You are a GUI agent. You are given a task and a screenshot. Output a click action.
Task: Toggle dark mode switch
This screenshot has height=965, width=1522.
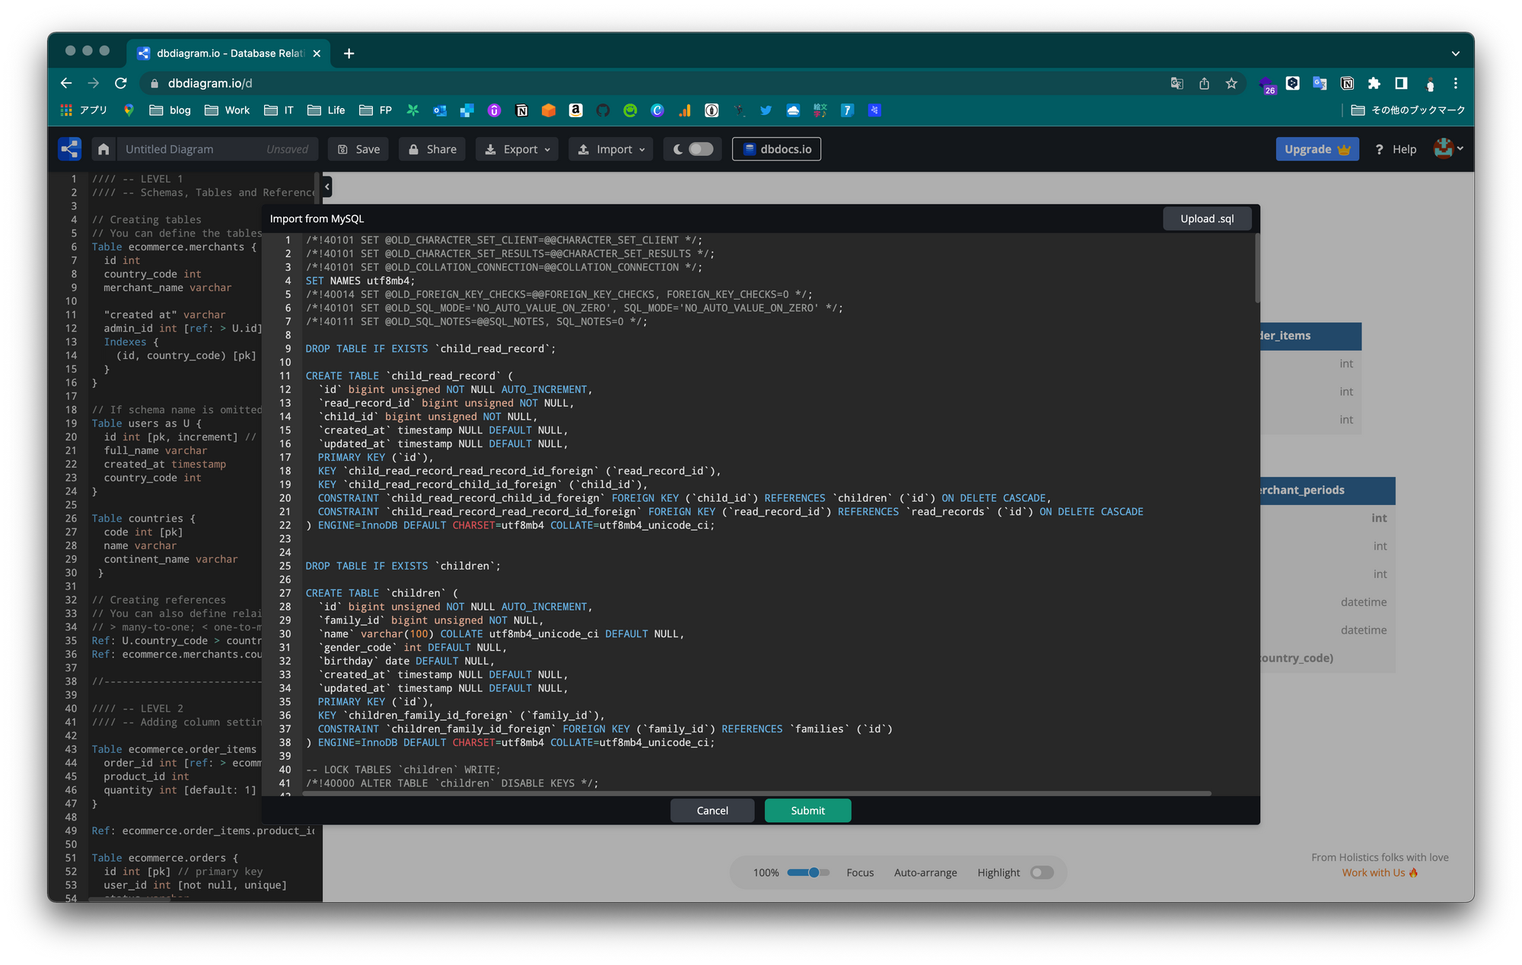pyautogui.click(x=700, y=149)
